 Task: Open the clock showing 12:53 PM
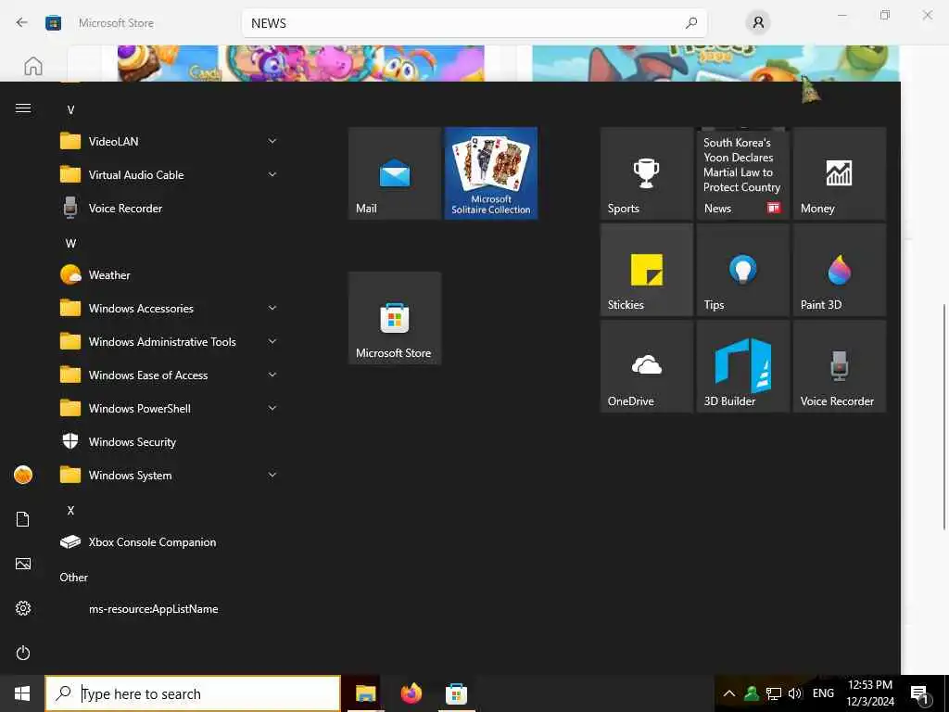[869, 693]
